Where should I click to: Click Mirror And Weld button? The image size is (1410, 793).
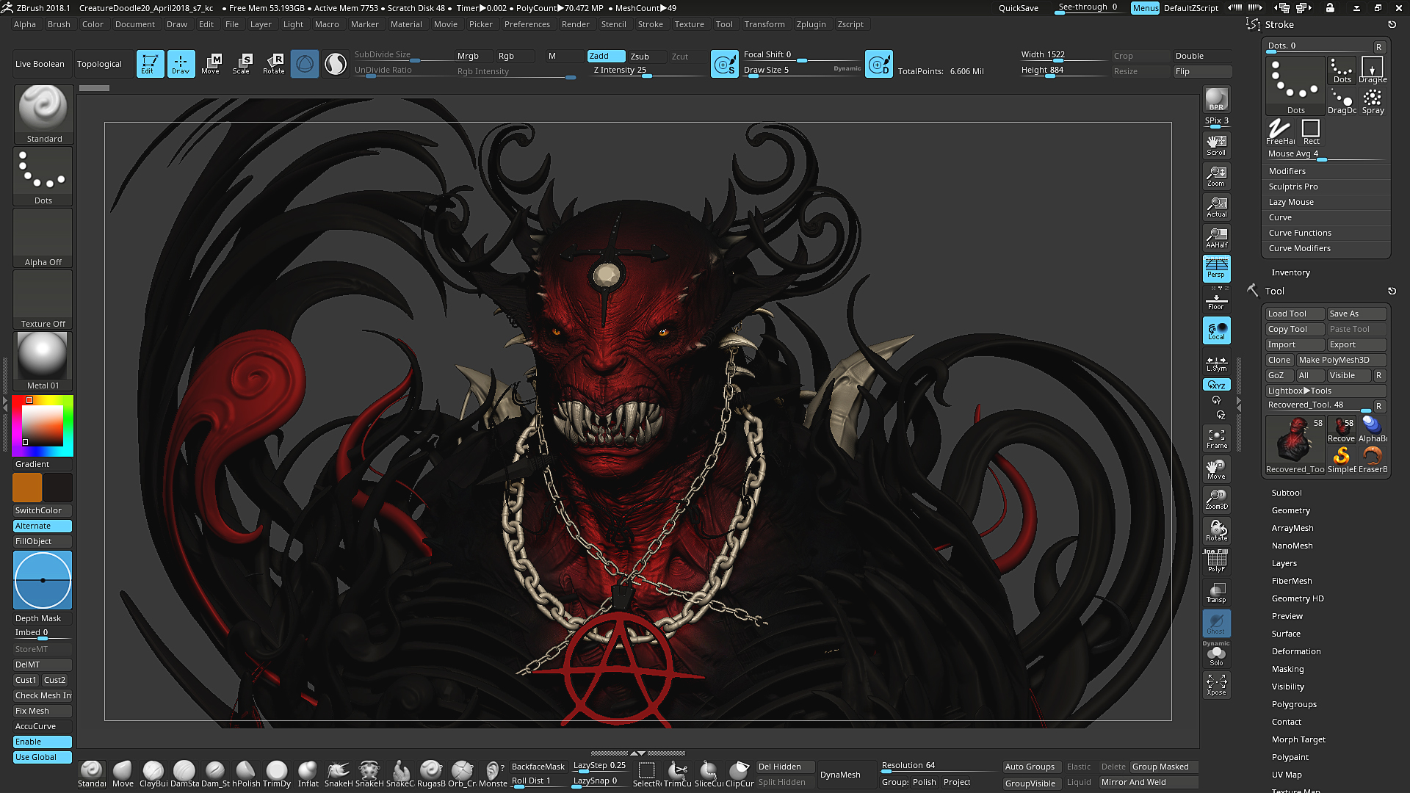1149,783
